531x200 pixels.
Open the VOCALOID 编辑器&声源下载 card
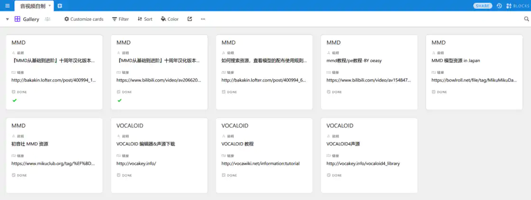pos(159,155)
